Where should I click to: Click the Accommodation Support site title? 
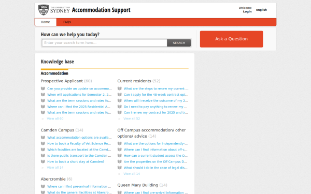[x=101, y=10]
